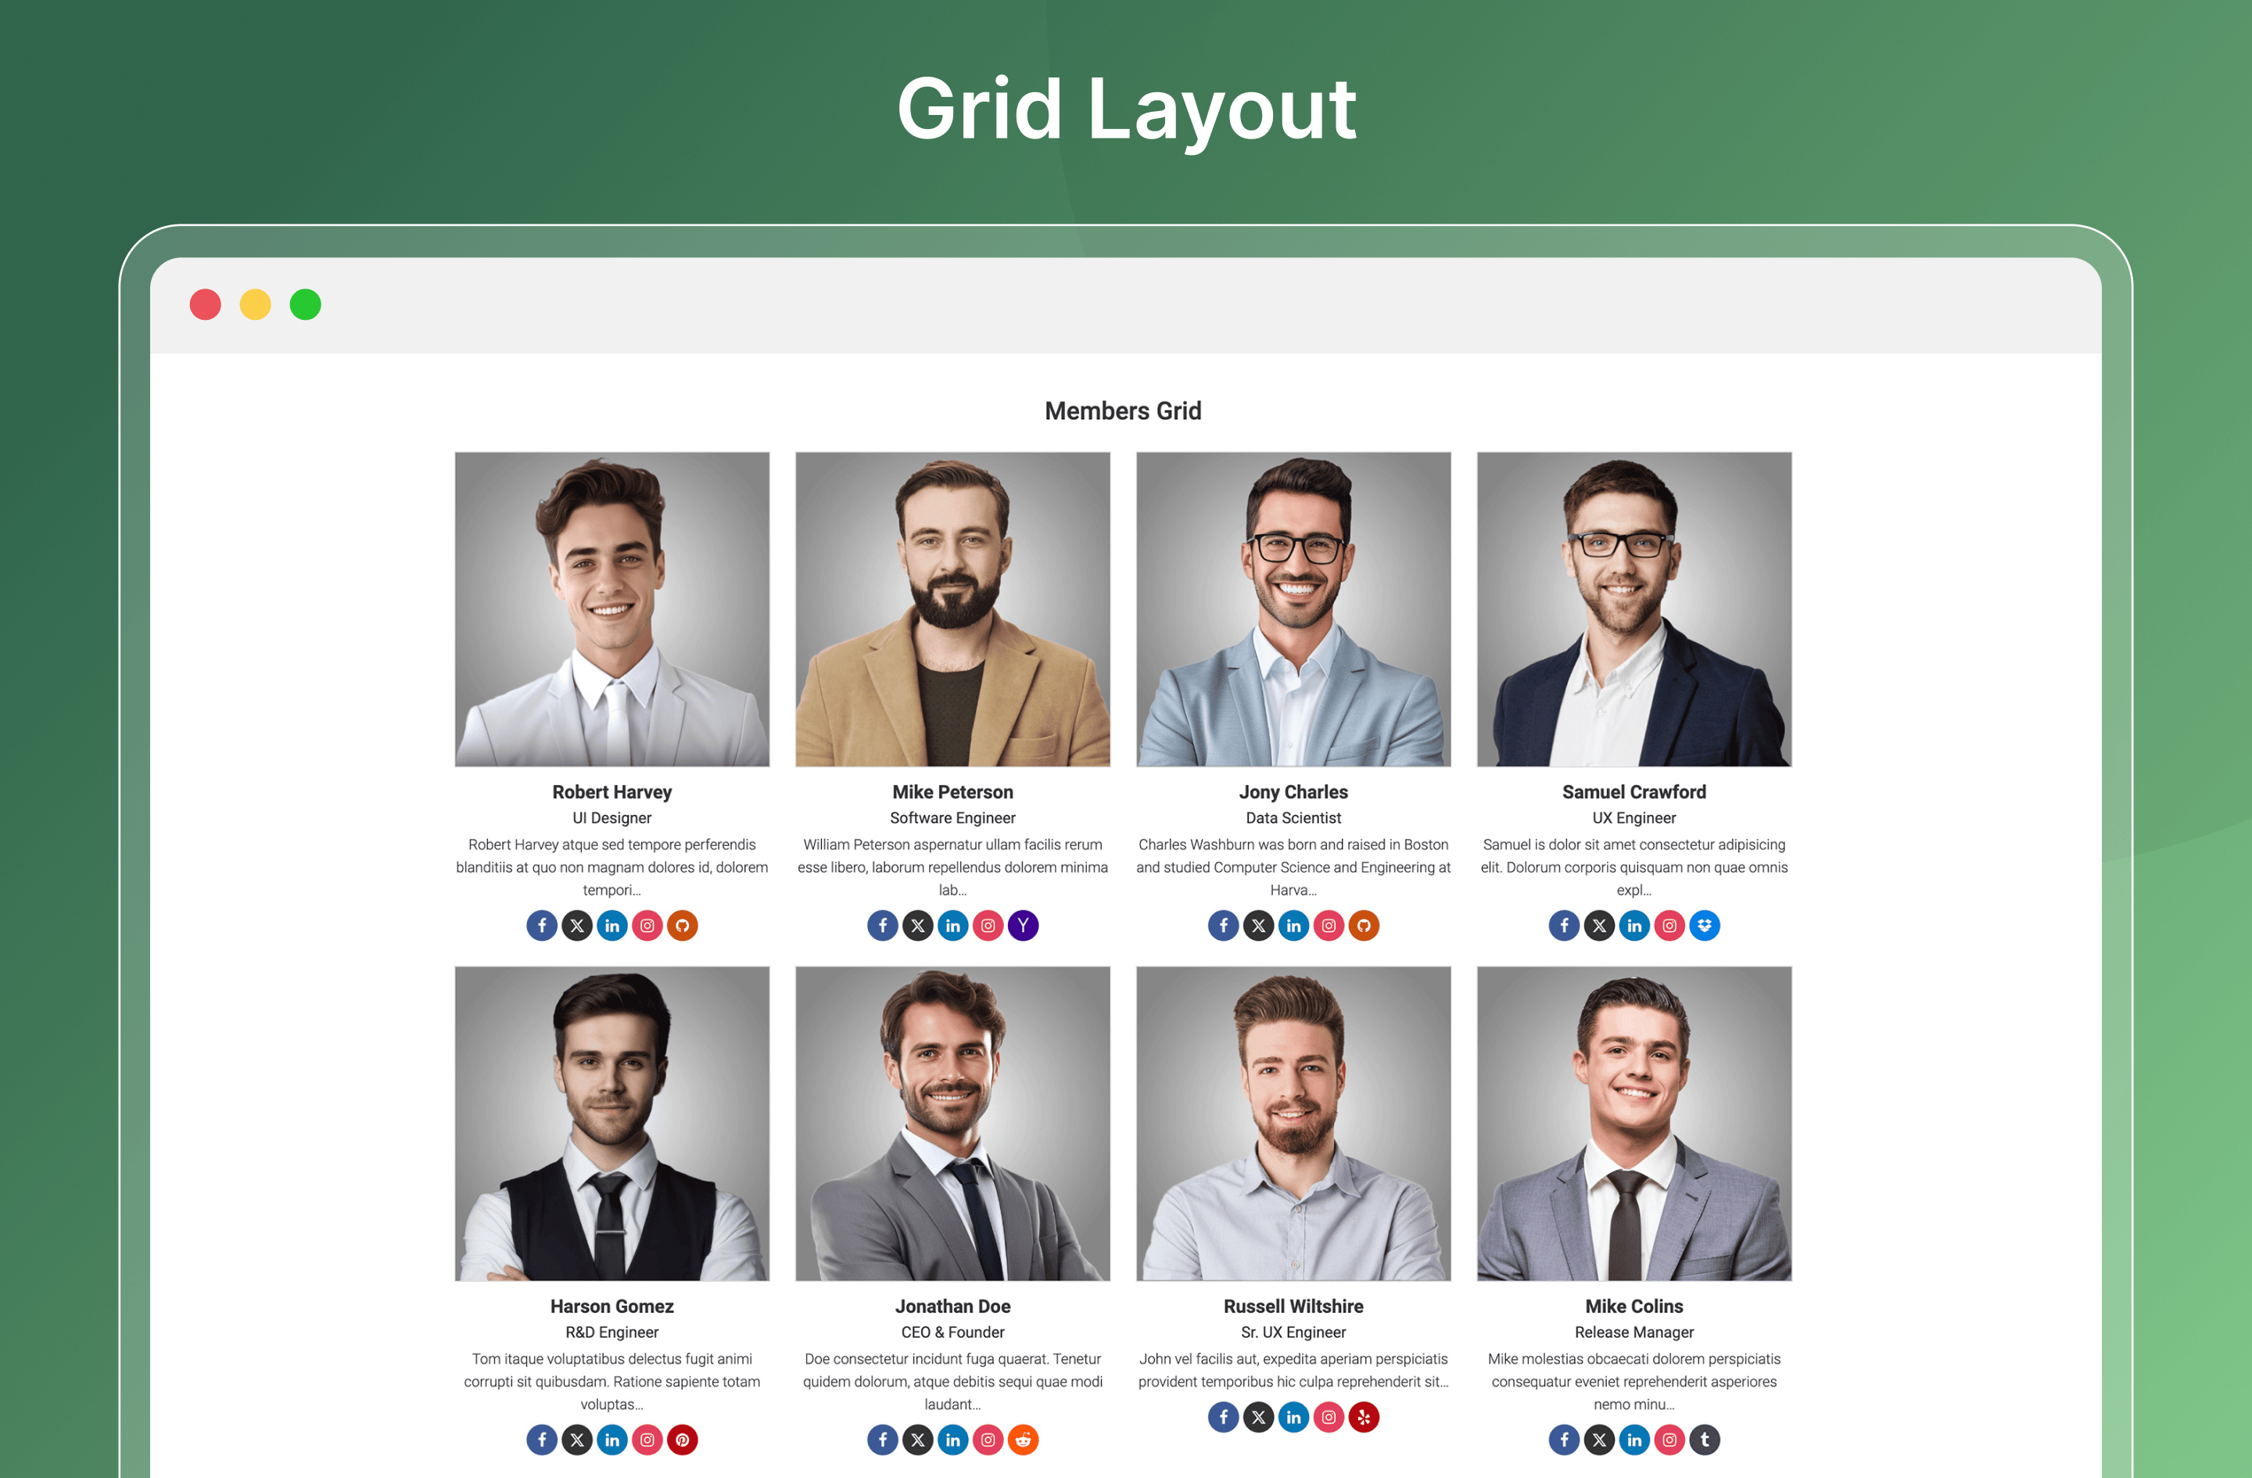Click Jony Charles' portrait photo
This screenshot has height=1478, width=2252.
click(1293, 609)
